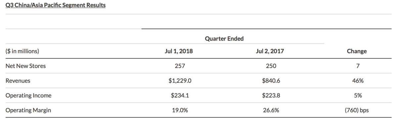The image size is (397, 123).
Task: Click the $234.1 operating income value
Action: (x=179, y=96)
